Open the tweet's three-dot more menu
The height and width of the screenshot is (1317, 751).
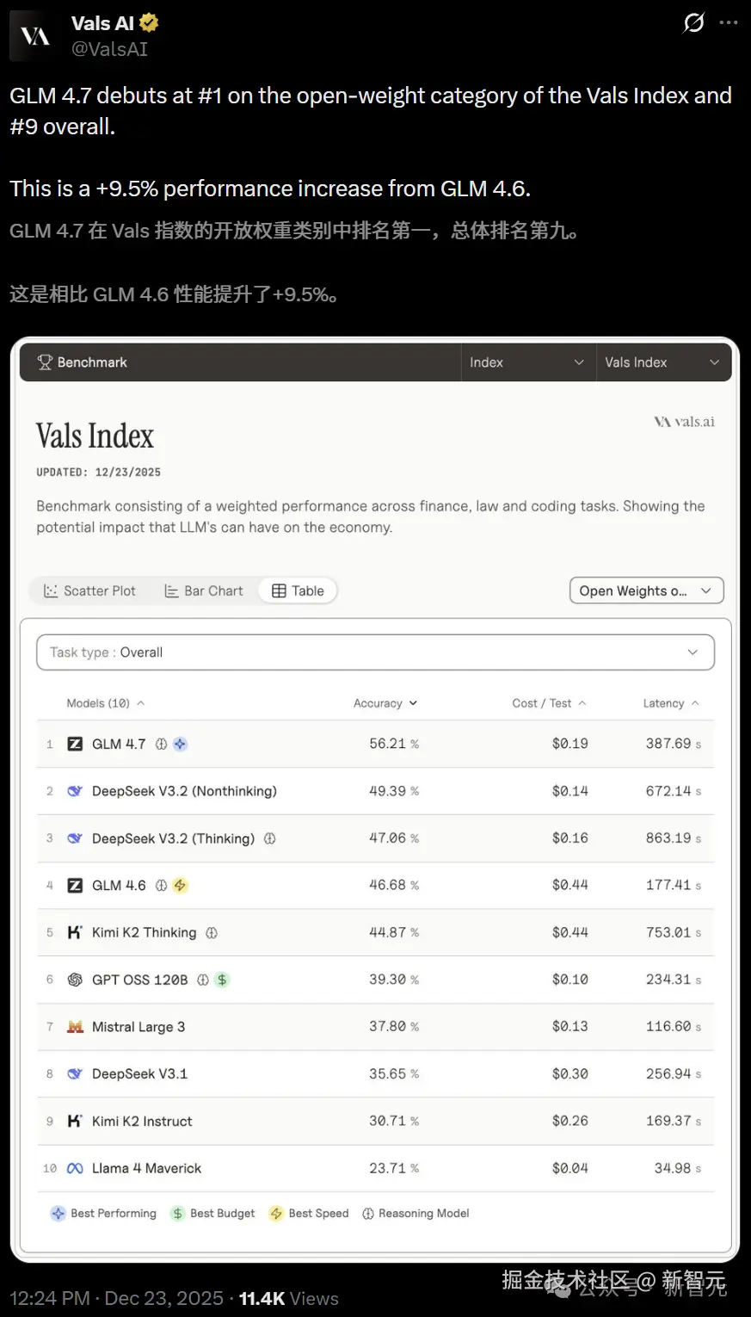[x=729, y=23]
